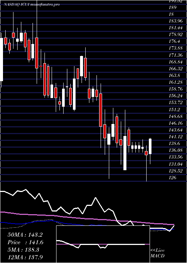This screenshot has height=263, width=187.
Task: Click the 50MA : 143.2 legend entry
Action: click(25, 235)
